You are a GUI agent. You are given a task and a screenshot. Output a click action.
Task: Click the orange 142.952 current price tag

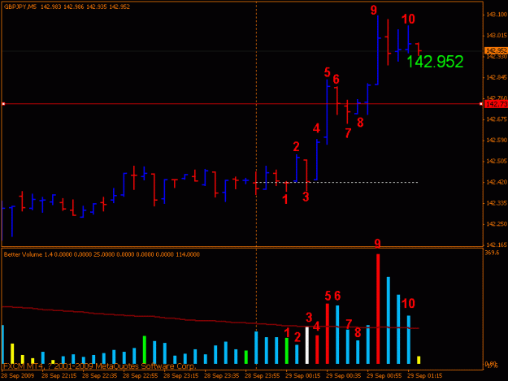496,50
